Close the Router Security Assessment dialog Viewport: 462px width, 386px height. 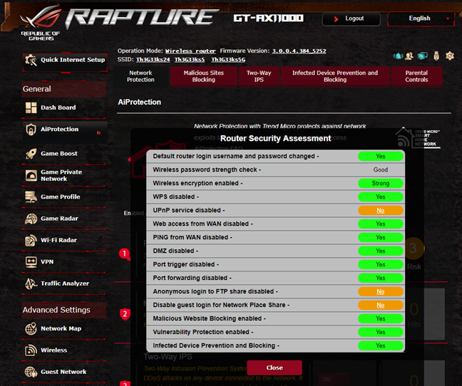(x=274, y=367)
